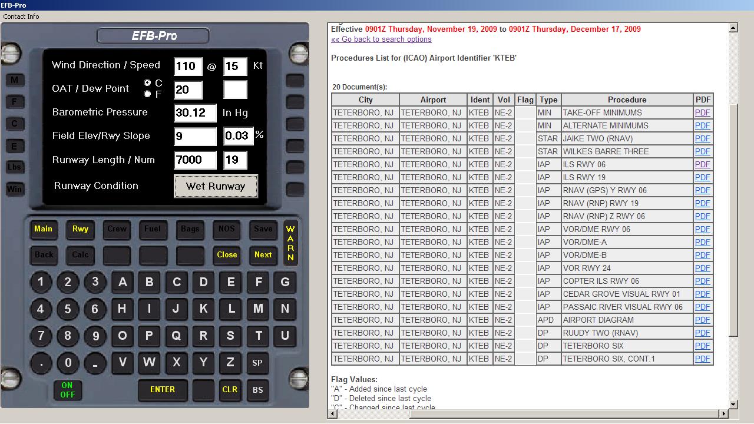Click the Type column header
The height and width of the screenshot is (424, 754).
pos(548,100)
